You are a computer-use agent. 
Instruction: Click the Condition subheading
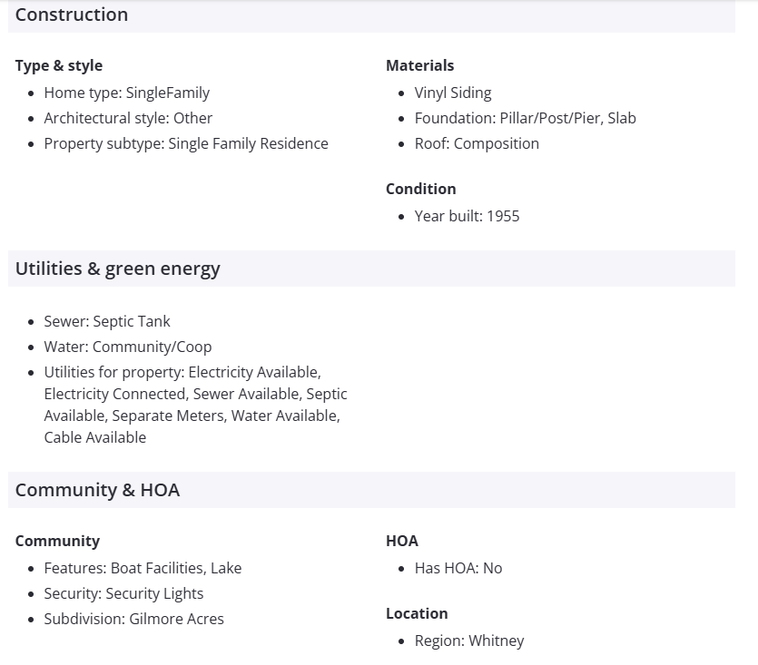tap(420, 189)
